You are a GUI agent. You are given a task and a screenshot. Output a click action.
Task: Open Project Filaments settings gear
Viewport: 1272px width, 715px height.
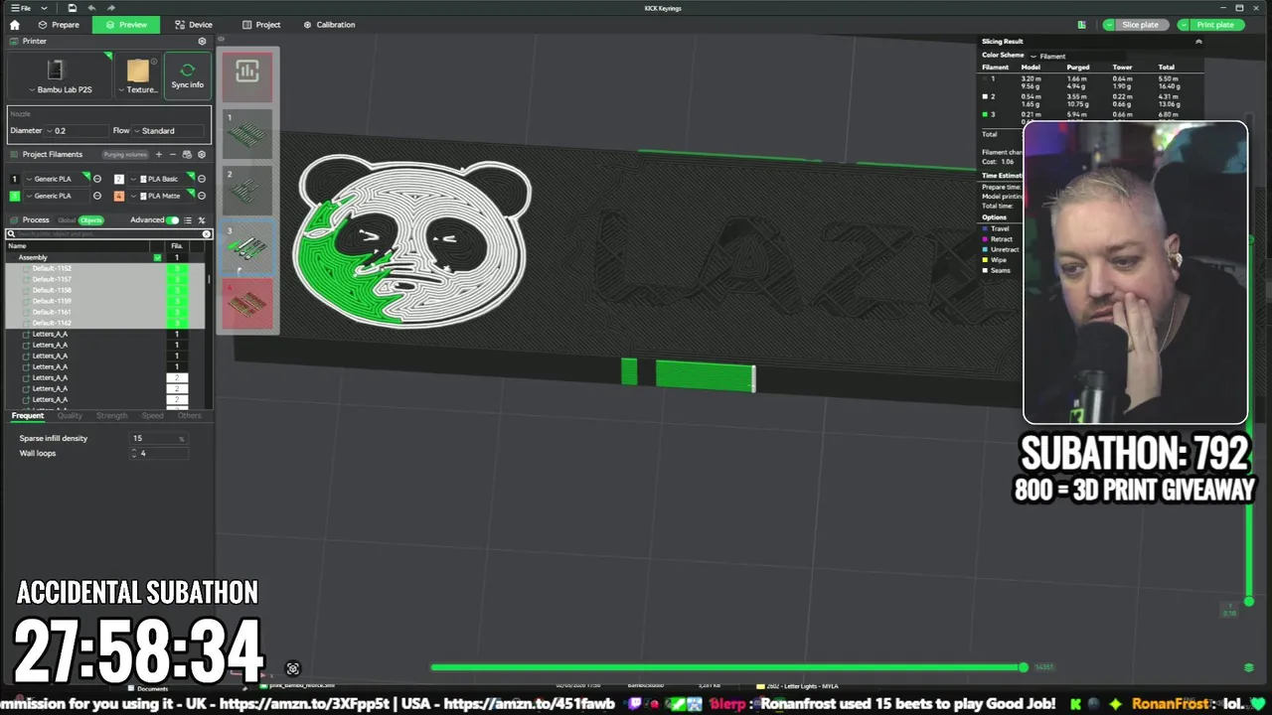click(202, 155)
